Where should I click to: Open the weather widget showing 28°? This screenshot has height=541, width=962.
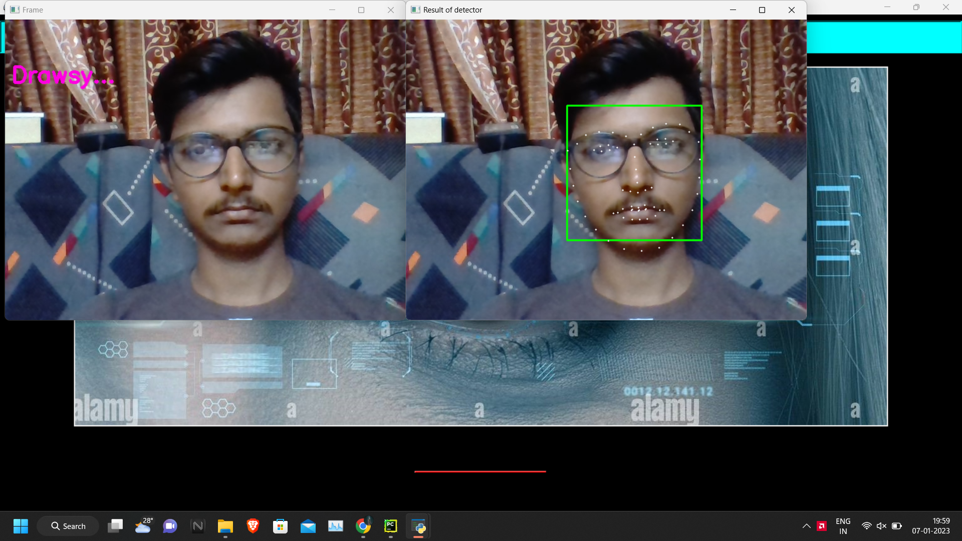tap(144, 526)
